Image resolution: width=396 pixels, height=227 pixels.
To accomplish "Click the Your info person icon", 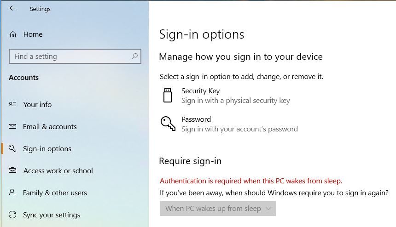I will pyautogui.click(x=12, y=104).
